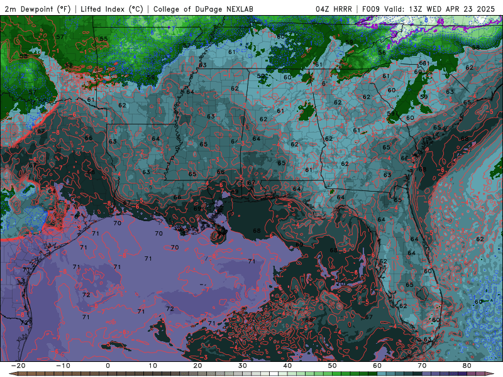Click the dewpoint value 56 on the map
Image resolution: width=503 pixels, height=377 pixels.
(x=382, y=53)
